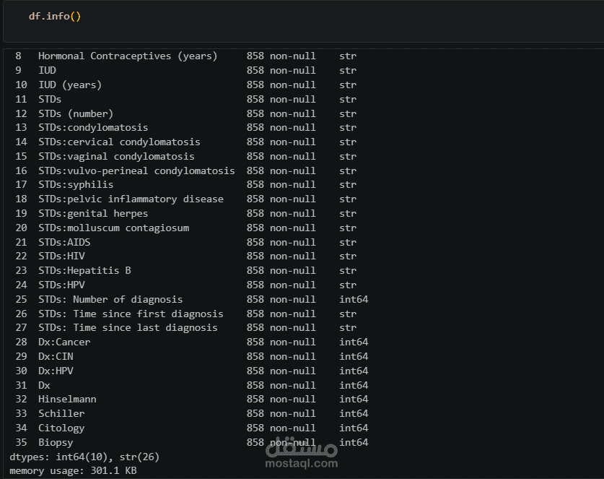604x479 pixels.
Task: Click the 'Citology' output row
Action: point(61,428)
